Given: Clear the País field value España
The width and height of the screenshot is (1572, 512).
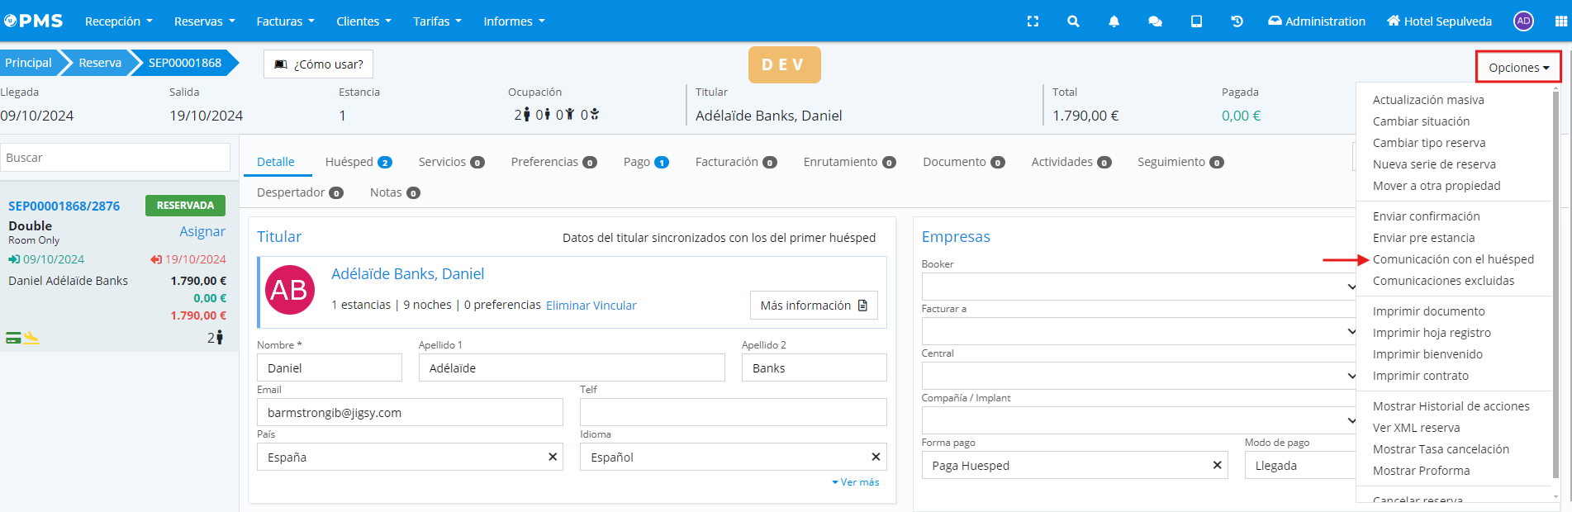Looking at the screenshot, I should [x=553, y=457].
